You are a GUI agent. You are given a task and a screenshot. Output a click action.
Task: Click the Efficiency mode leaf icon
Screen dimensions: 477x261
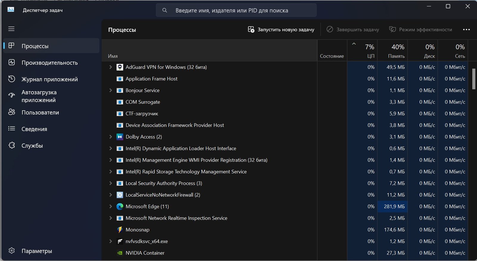coord(392,29)
